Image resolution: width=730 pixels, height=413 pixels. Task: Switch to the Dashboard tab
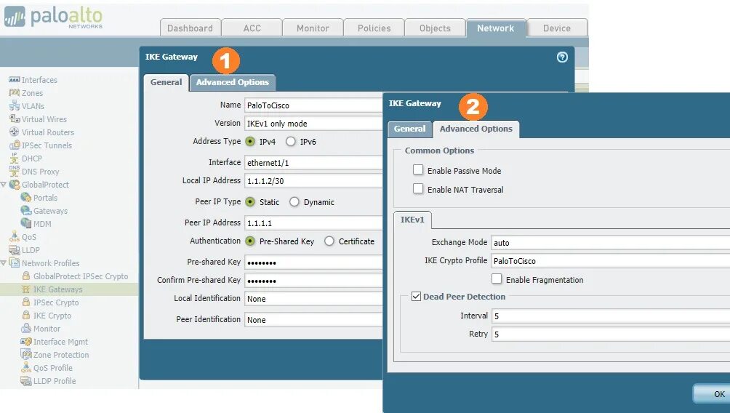(190, 28)
